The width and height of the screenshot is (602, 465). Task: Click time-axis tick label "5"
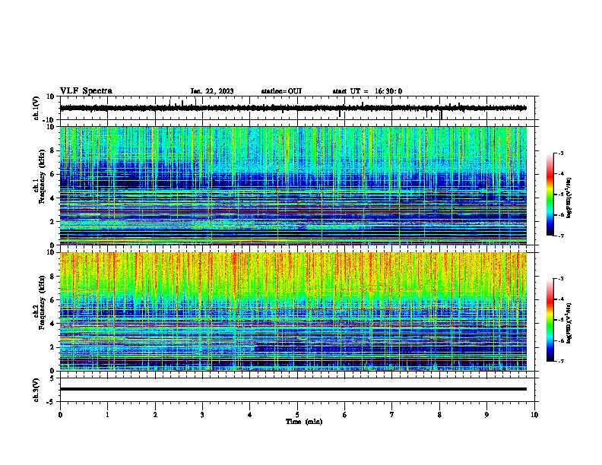pos(297,415)
